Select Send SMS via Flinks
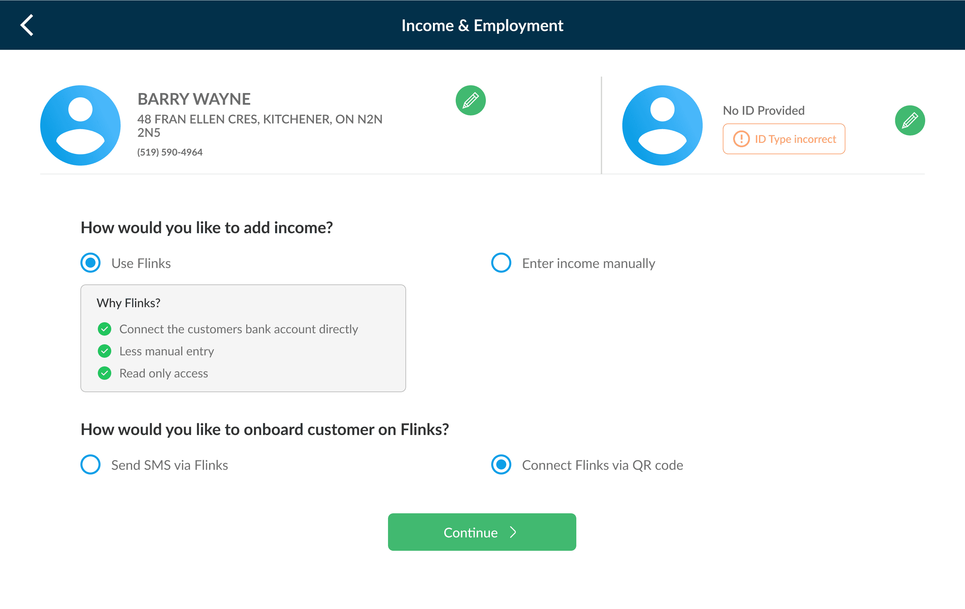The image size is (965, 609). (90, 464)
